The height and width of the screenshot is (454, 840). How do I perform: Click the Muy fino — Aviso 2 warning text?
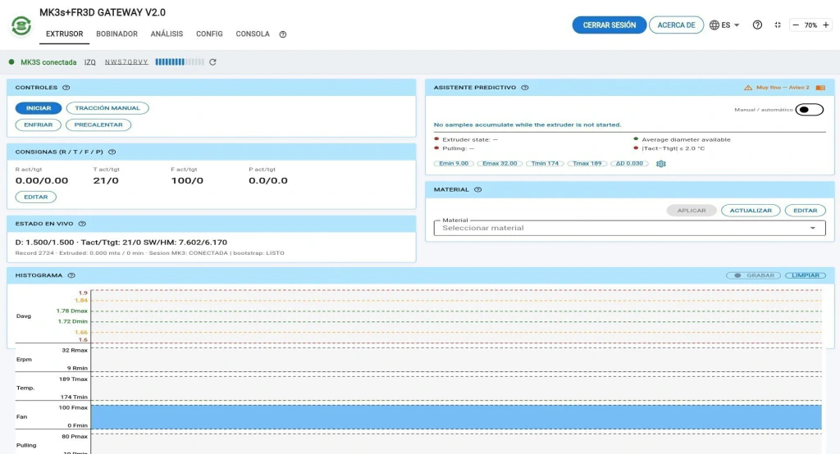(x=783, y=88)
